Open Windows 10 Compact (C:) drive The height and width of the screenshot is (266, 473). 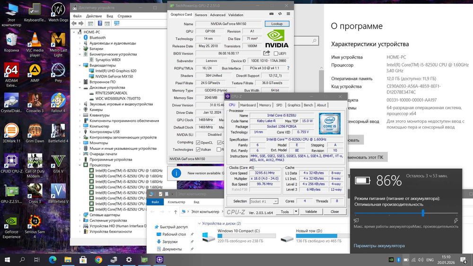[x=239, y=236]
